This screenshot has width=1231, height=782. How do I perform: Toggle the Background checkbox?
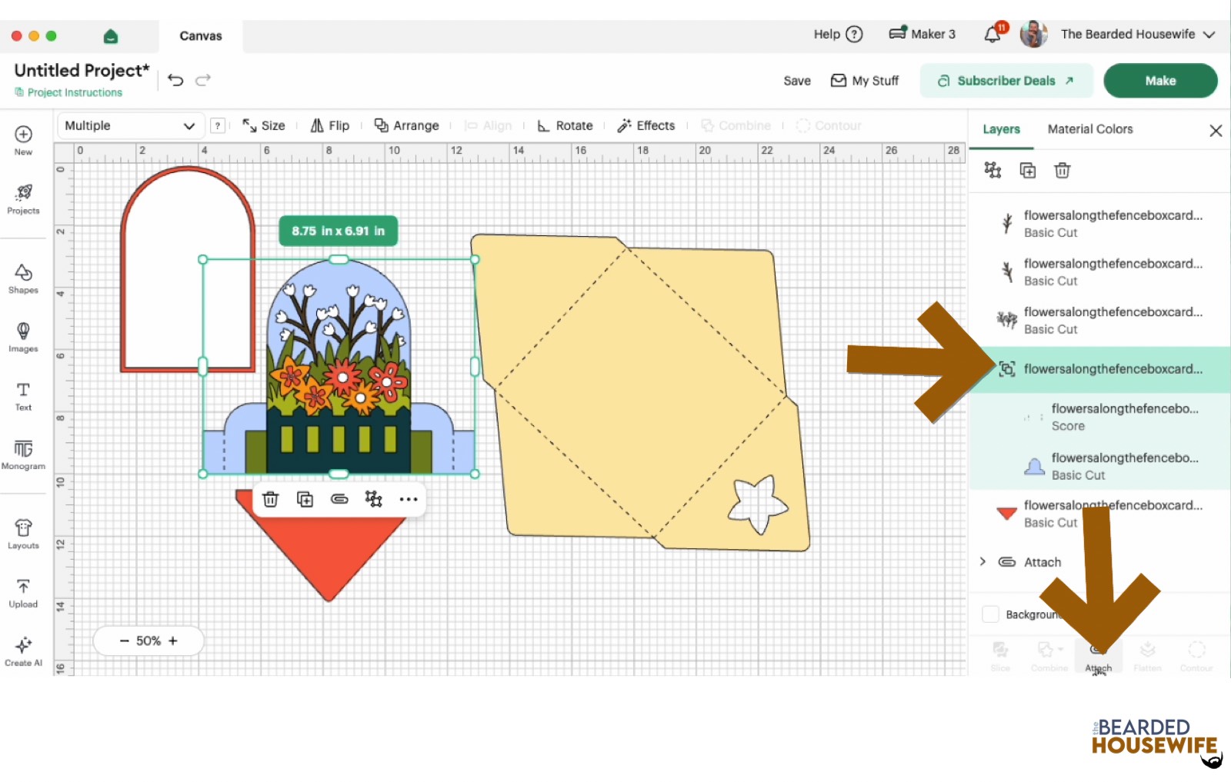(x=990, y=614)
